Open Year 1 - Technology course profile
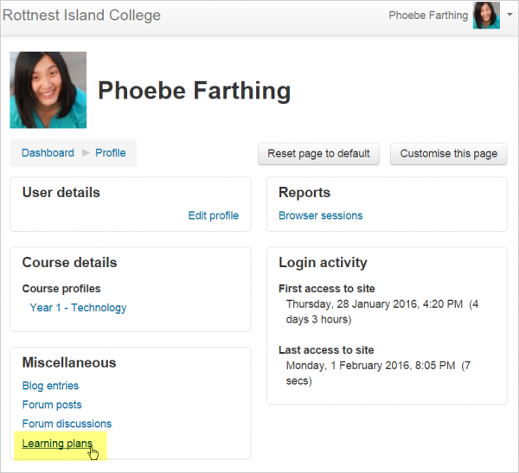 pyautogui.click(x=78, y=308)
